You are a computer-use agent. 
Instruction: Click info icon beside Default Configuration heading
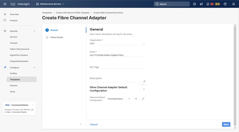click(x=144, y=89)
